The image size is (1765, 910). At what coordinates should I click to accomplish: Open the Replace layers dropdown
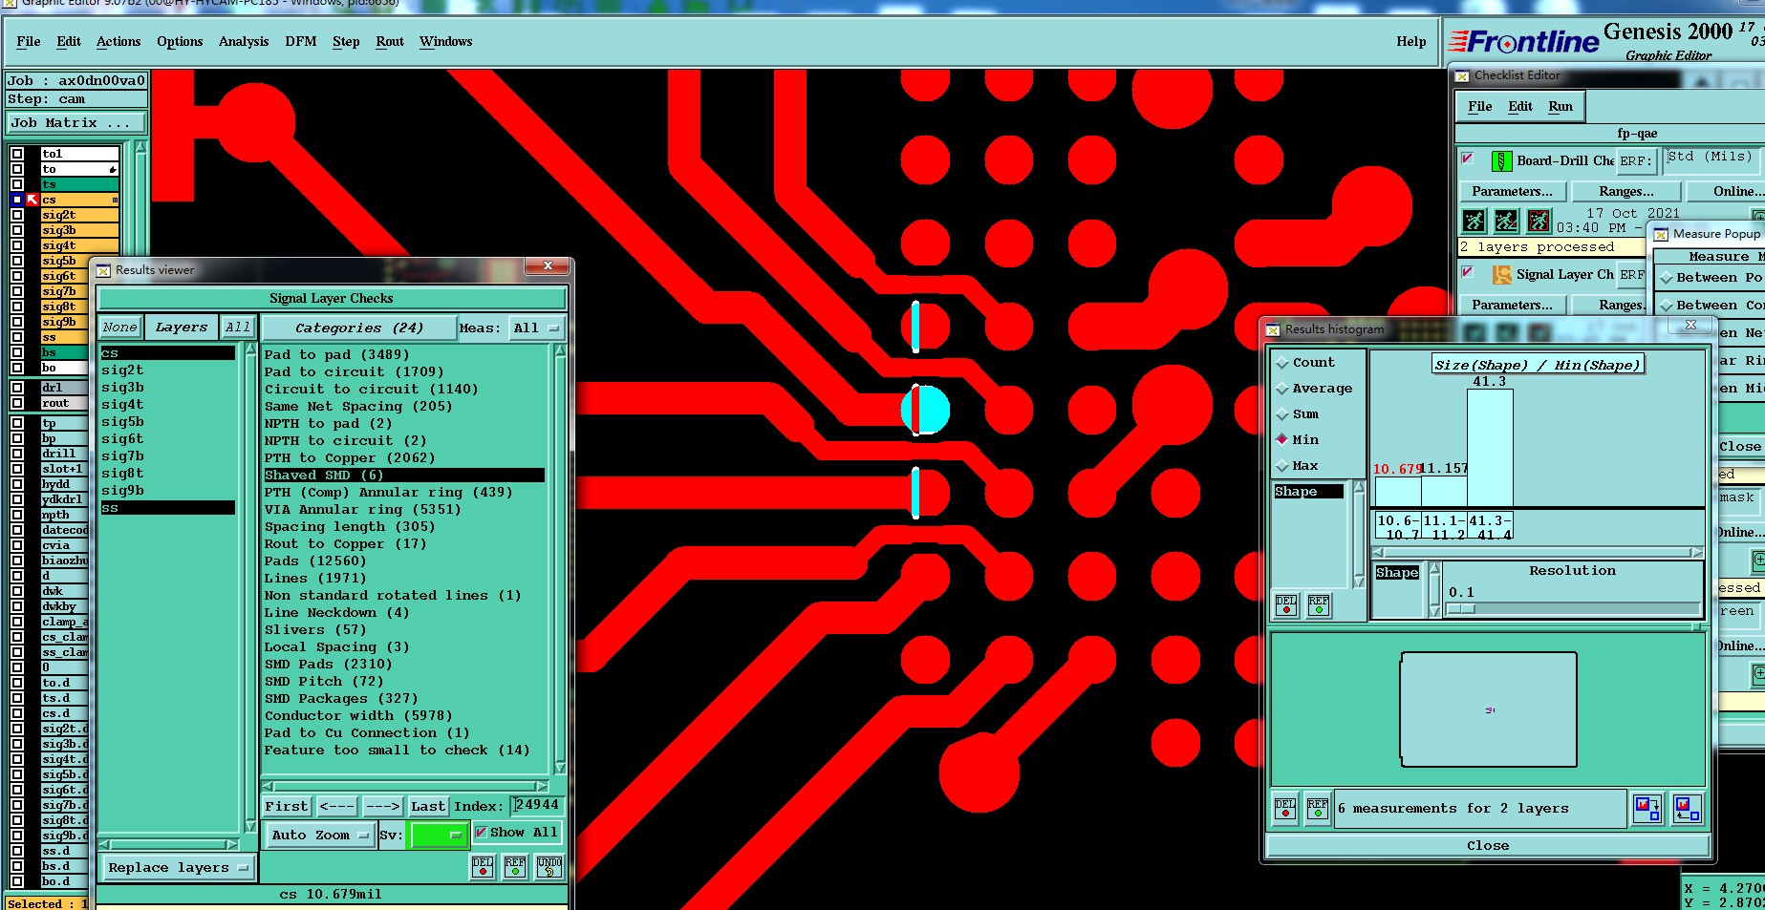178,868
